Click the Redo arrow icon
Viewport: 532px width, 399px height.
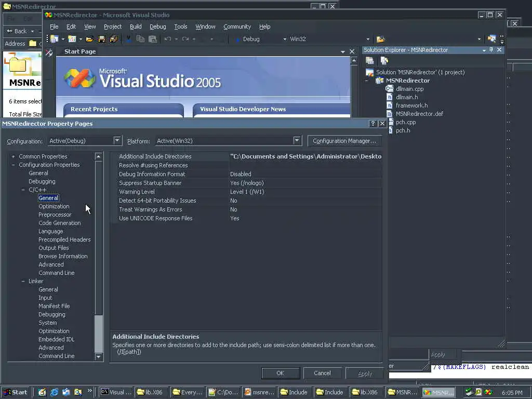click(185, 39)
